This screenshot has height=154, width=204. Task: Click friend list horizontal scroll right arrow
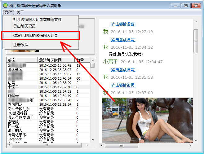(87, 145)
